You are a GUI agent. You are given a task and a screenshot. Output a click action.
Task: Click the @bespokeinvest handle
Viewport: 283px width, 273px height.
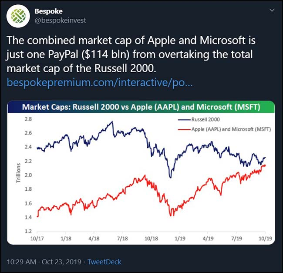pos(60,20)
